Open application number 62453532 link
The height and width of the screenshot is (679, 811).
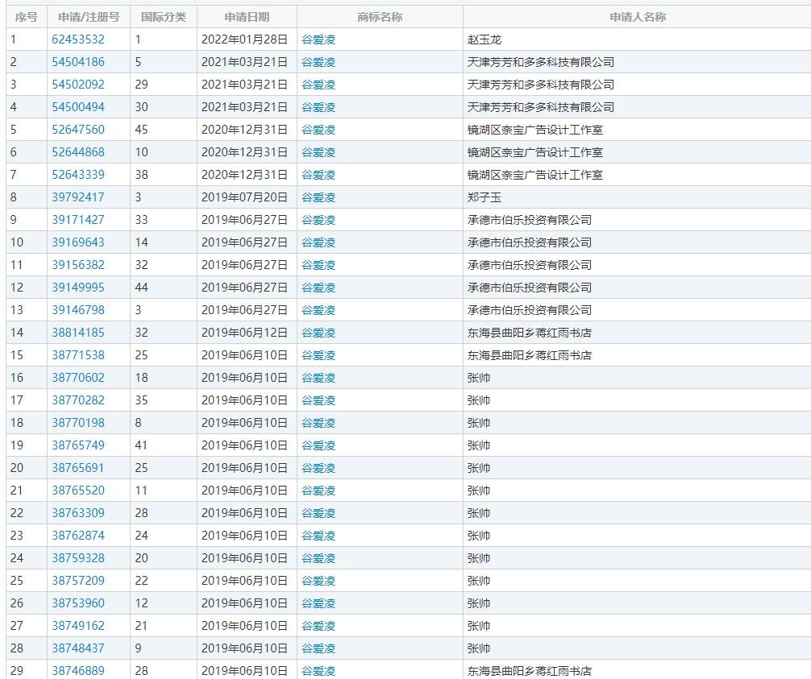coord(78,39)
